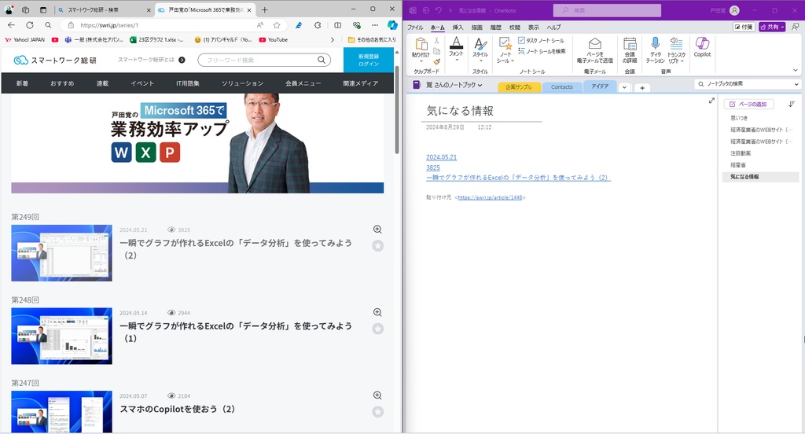Click the 2024.05.21 link in OneNote page

[x=441, y=157]
